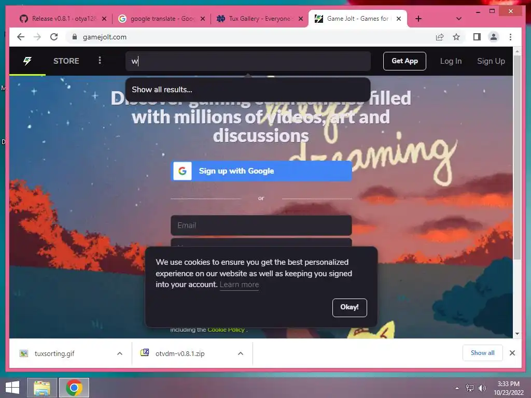Open File Explorer from the taskbar

tap(42, 388)
